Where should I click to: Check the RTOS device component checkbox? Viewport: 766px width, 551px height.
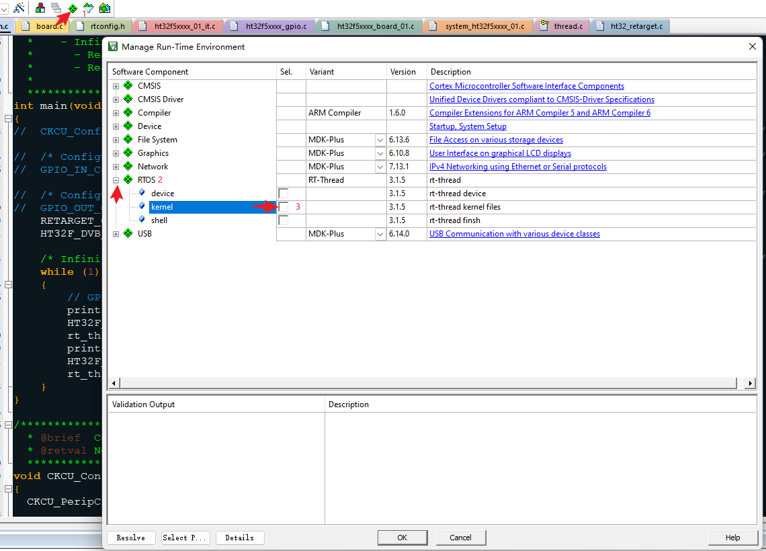284,194
